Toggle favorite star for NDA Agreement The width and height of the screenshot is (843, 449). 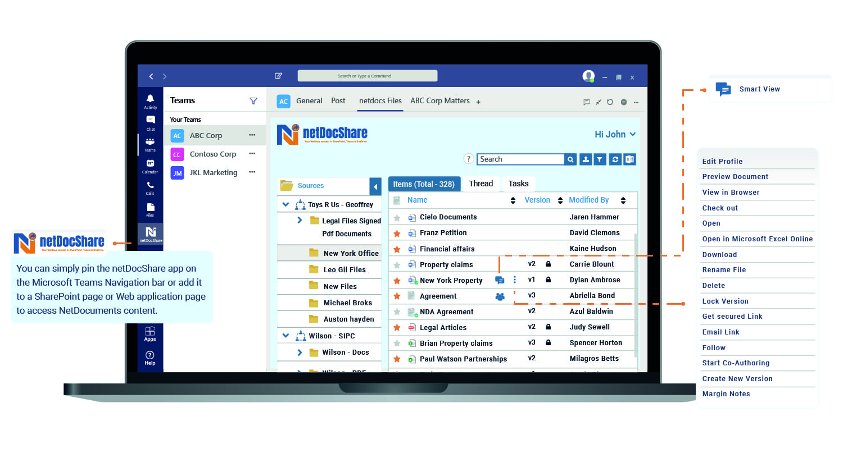(x=397, y=312)
